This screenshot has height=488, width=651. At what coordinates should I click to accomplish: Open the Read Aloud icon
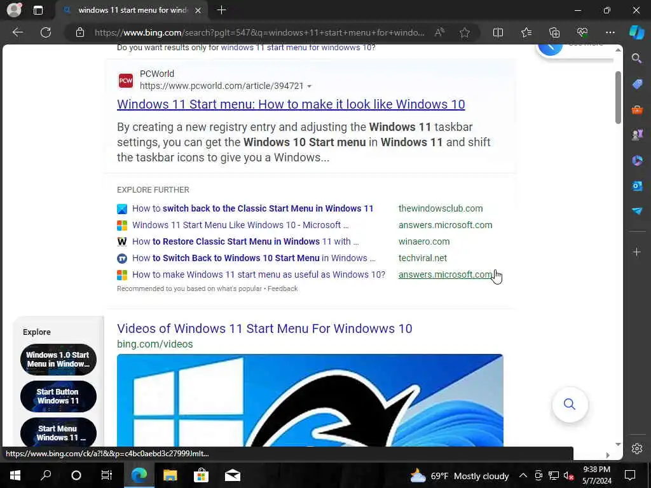[439, 32]
